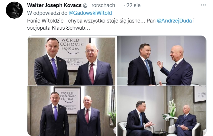Click the red tie in the bottom-left photo
The height and width of the screenshot is (136, 213).
click(87, 116)
